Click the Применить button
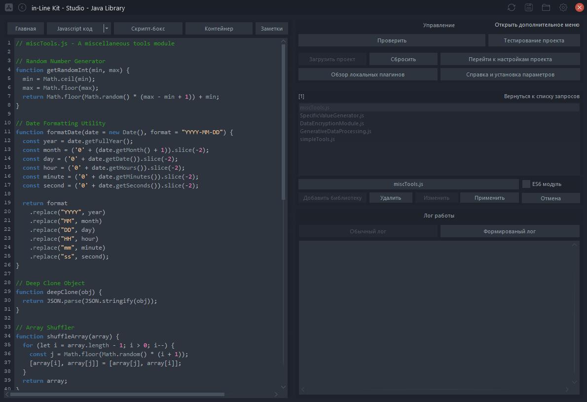Image resolution: width=587 pixels, height=402 pixels. click(x=489, y=198)
